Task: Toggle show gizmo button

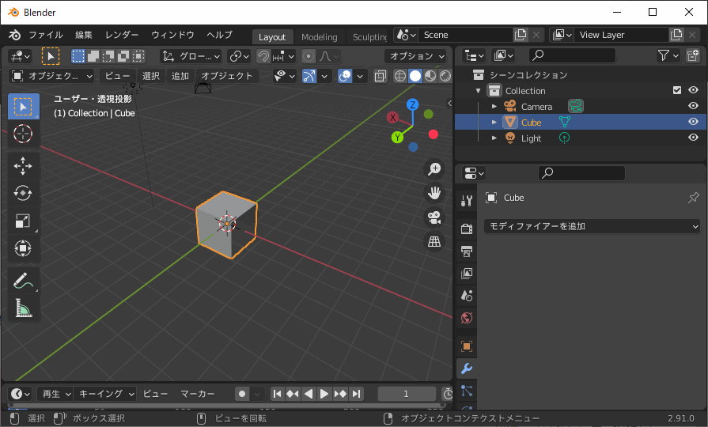Action: (309, 76)
